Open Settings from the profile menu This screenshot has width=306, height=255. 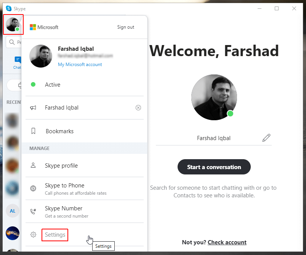[x=55, y=235]
